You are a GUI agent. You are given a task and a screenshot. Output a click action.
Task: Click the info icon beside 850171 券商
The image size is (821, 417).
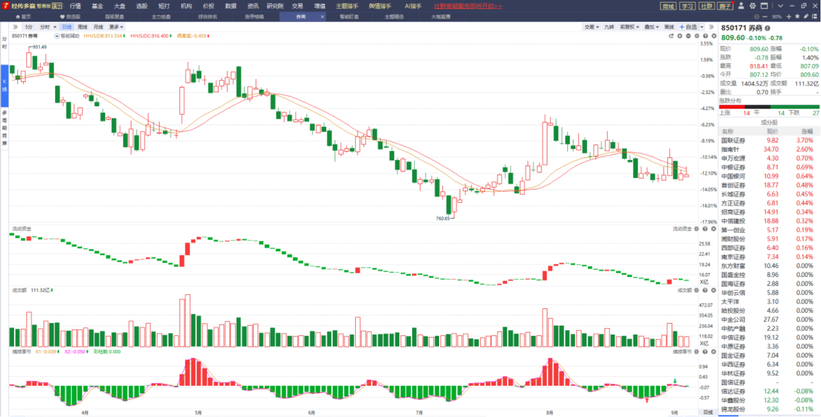click(x=767, y=28)
